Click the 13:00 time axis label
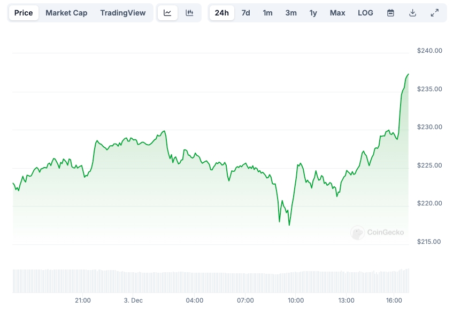This screenshot has height=309, width=453. point(347,300)
